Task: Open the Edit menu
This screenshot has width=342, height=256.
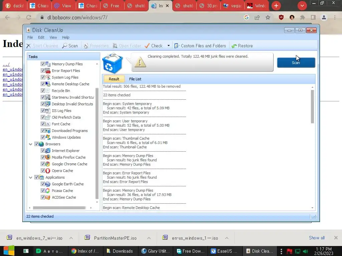Action: point(41,37)
